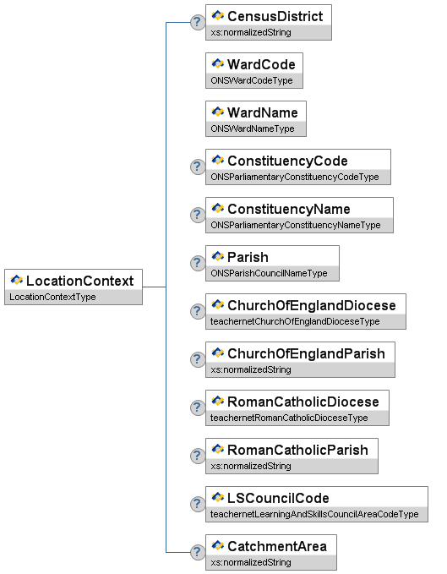Click the help icon beside ChurchOfEnglandDiocese
Screen dimensions: 447x574
pyautogui.click(x=198, y=312)
